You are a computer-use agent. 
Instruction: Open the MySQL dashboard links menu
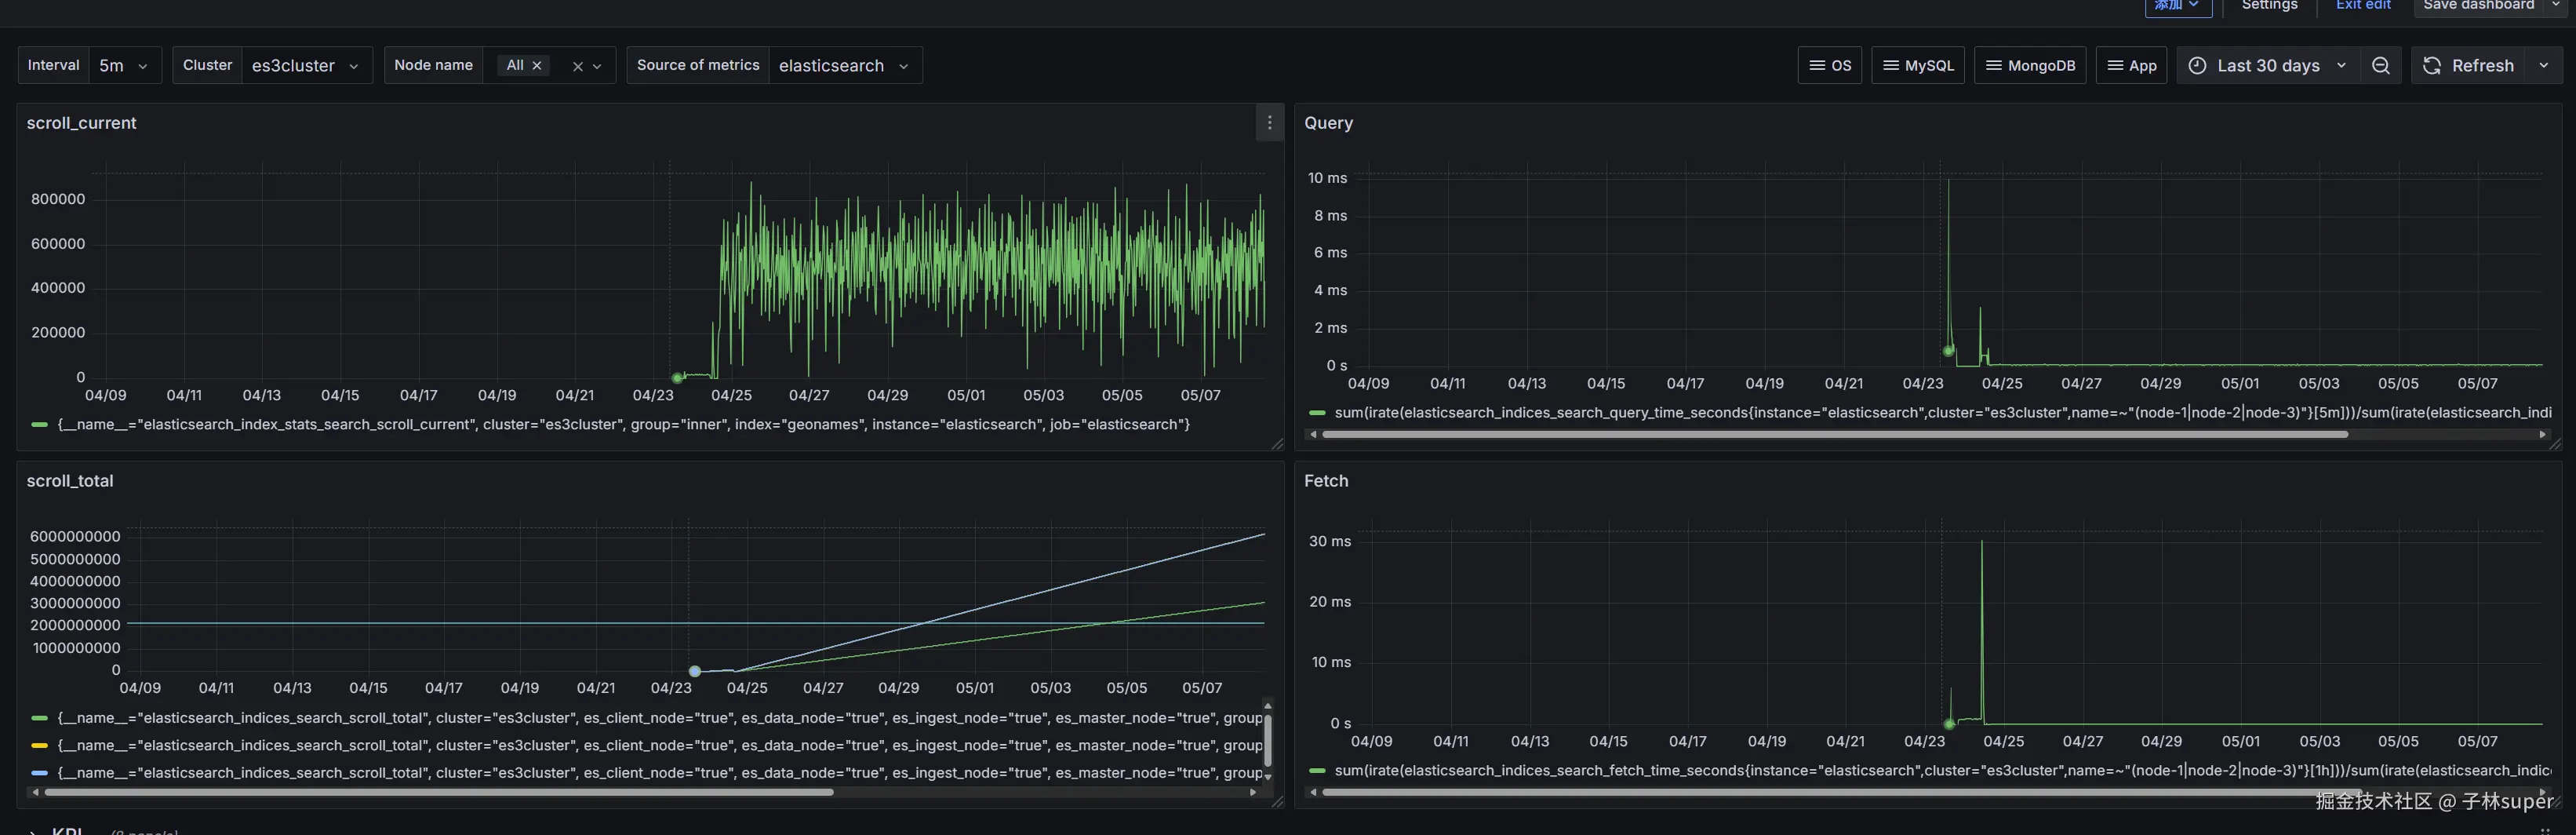click(x=1918, y=66)
